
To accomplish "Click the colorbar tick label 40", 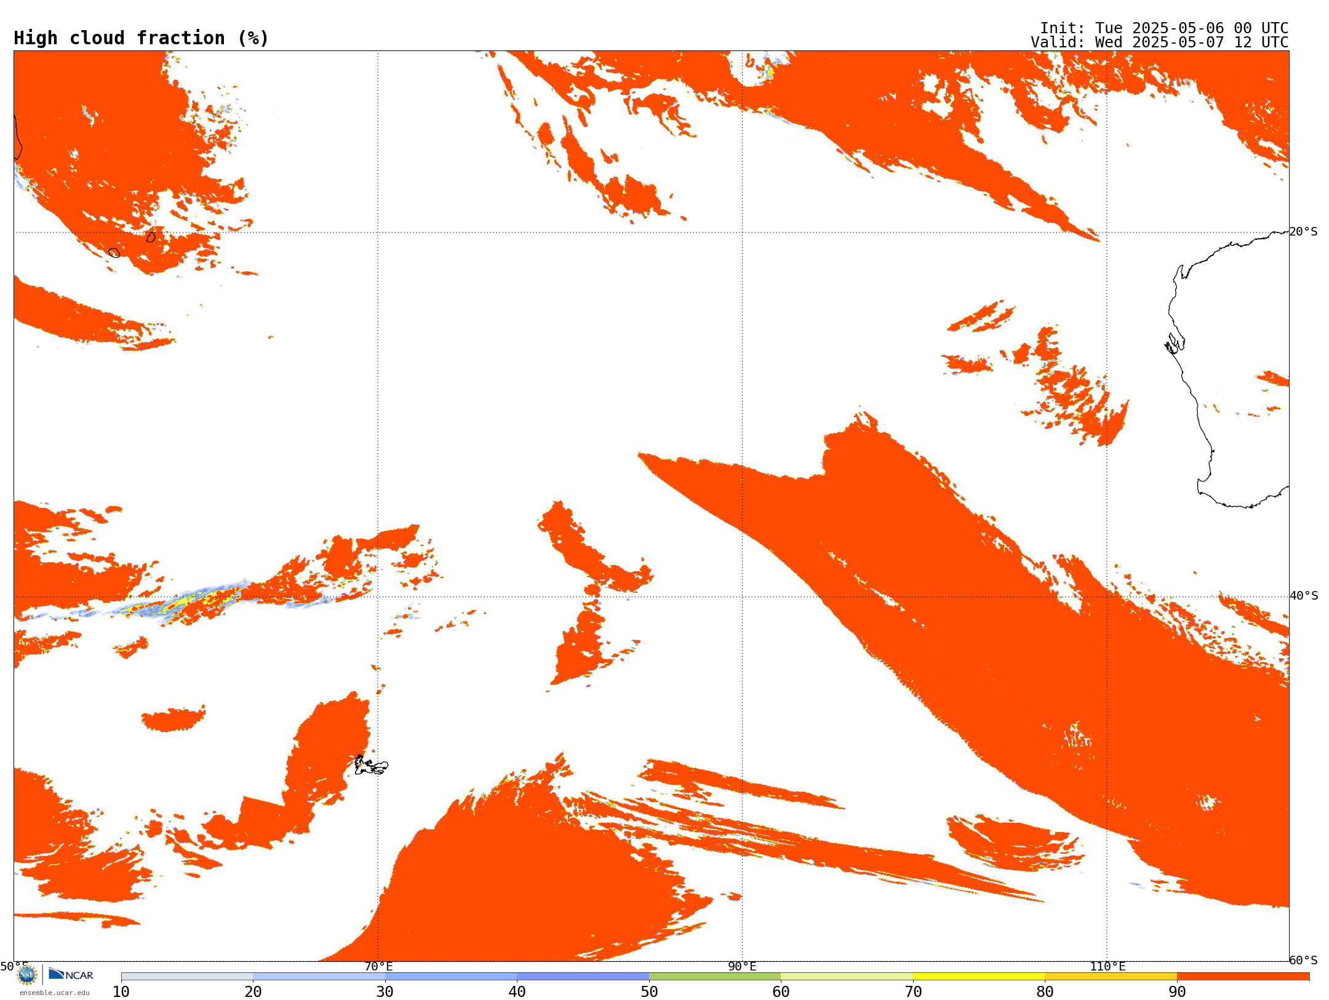I will [517, 992].
